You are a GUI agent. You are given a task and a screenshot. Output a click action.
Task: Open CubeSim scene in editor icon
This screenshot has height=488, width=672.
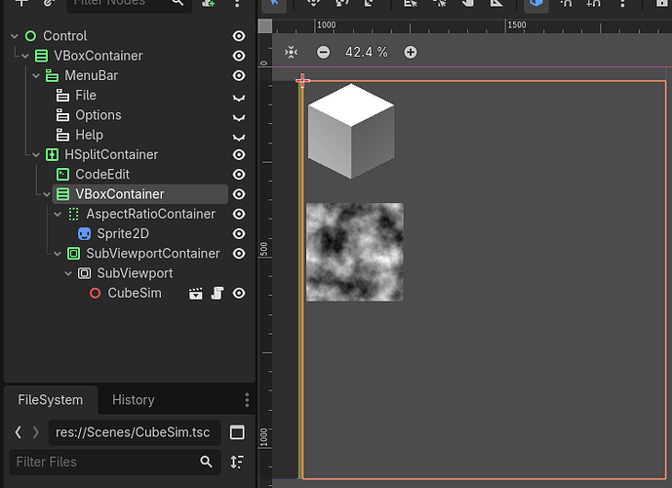[x=196, y=293]
